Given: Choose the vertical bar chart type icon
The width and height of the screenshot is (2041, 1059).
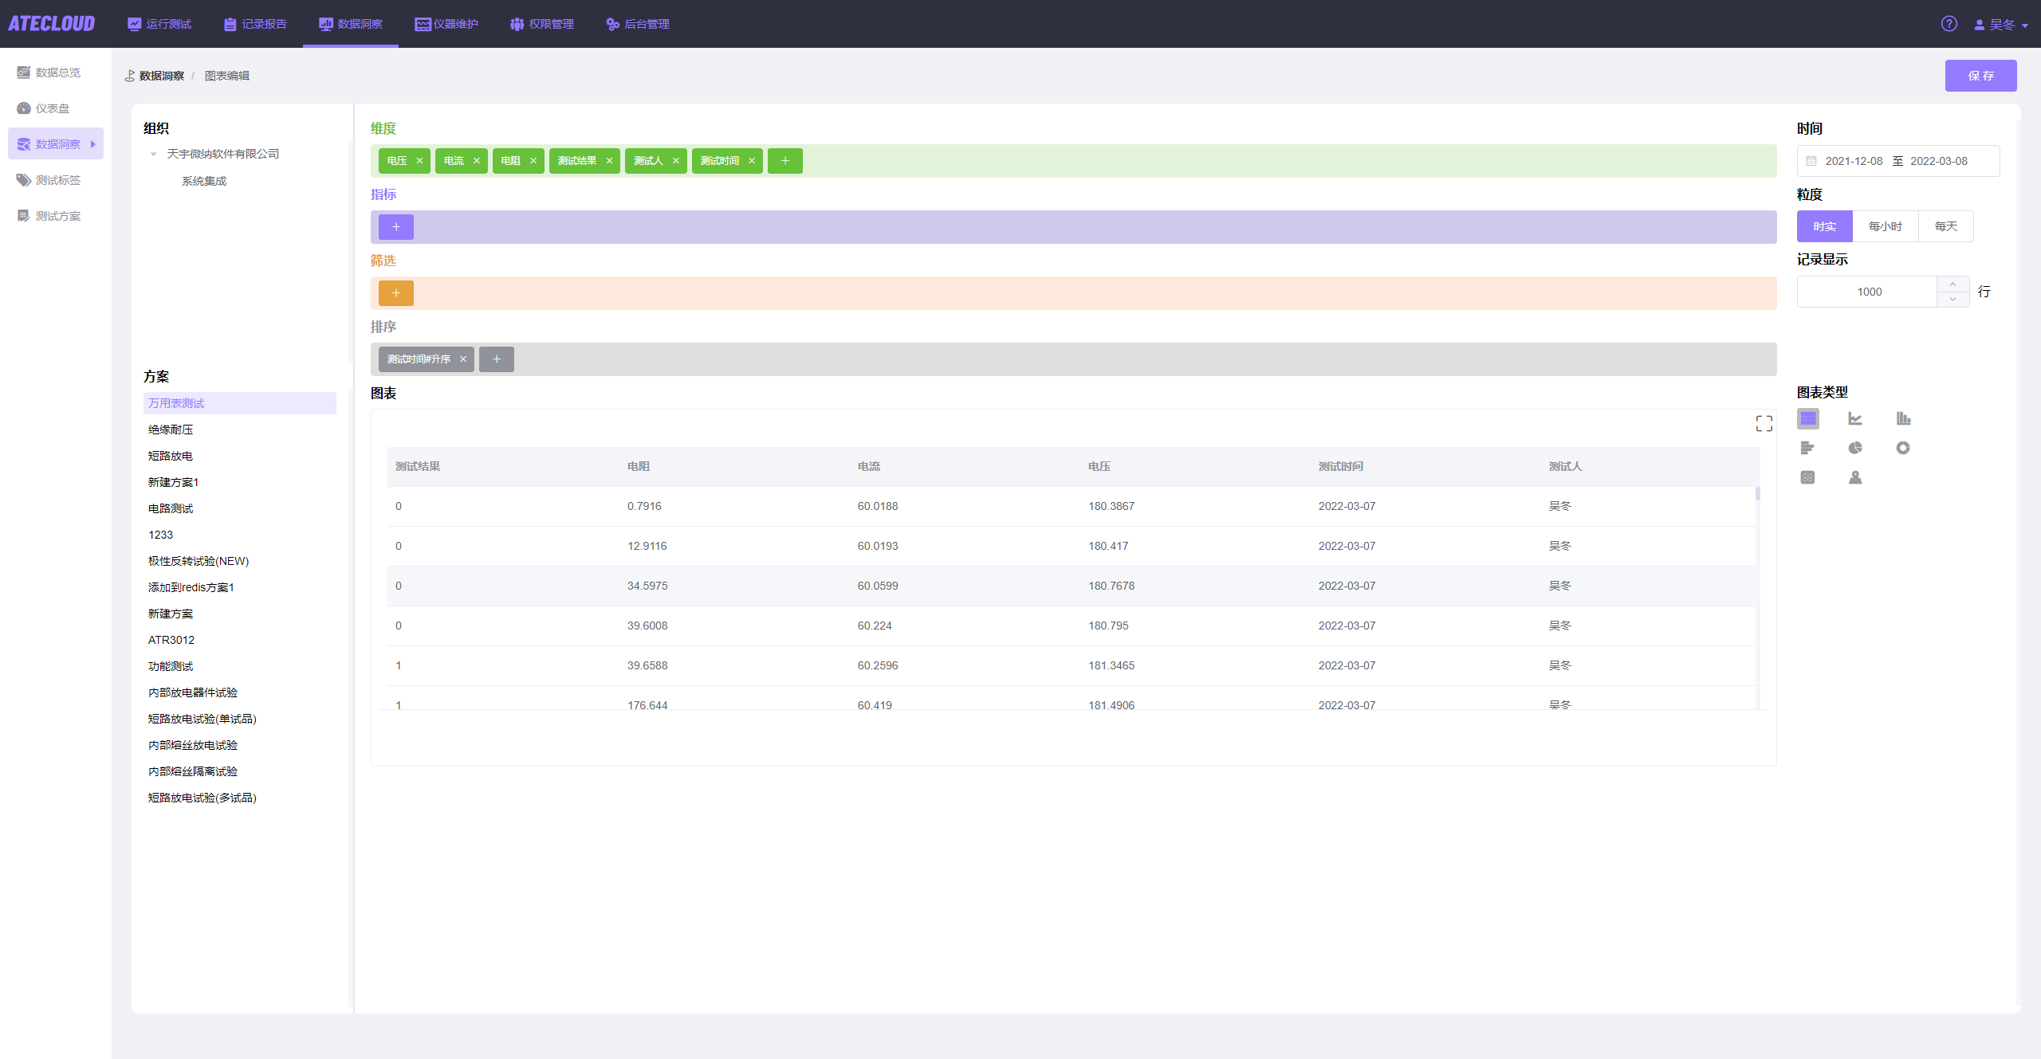Looking at the screenshot, I should pyautogui.click(x=1903, y=418).
